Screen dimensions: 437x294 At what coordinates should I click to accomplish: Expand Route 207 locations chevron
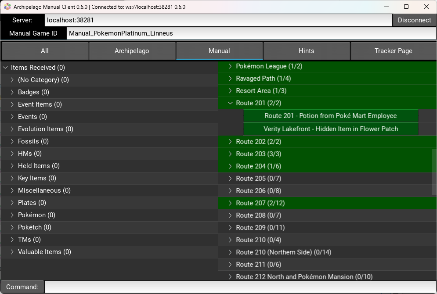point(230,203)
